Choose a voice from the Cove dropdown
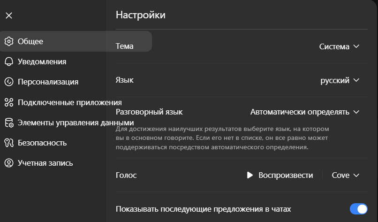 click(x=346, y=175)
